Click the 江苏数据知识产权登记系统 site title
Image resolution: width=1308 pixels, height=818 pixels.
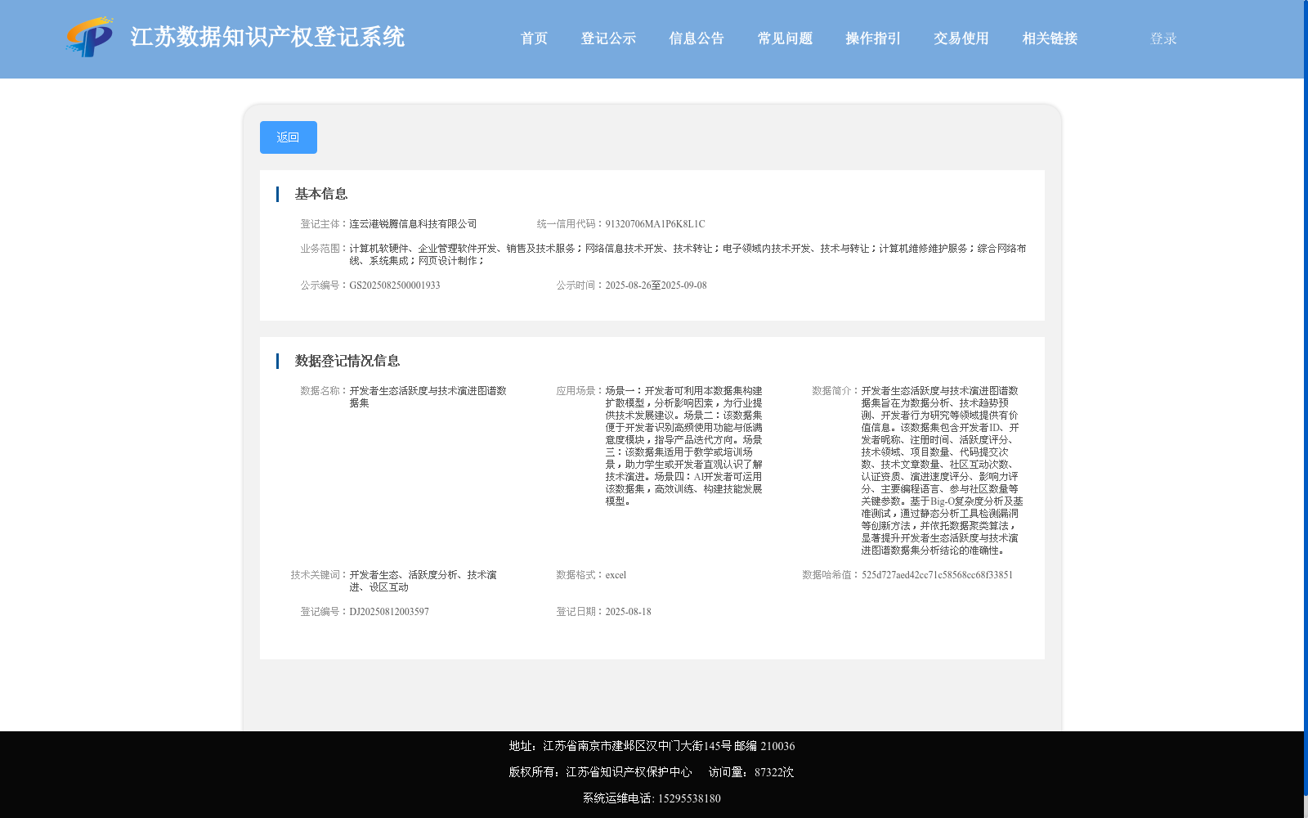tap(267, 38)
